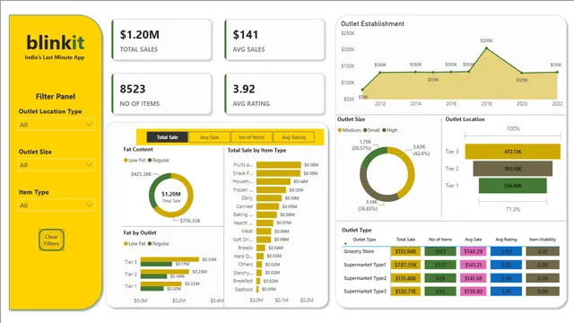The height and width of the screenshot is (323, 574).
Task: Open the Outlet Size filter dropdown
Action: (56, 165)
